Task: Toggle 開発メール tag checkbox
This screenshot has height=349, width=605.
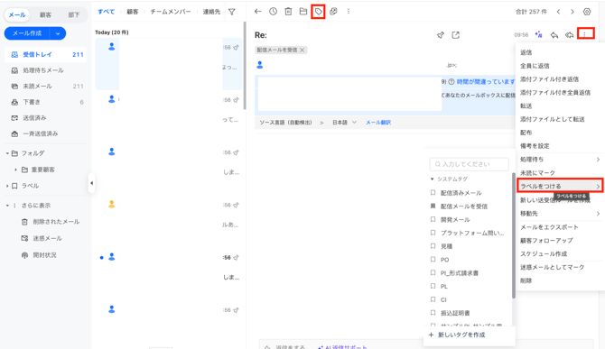Action: coord(433,219)
